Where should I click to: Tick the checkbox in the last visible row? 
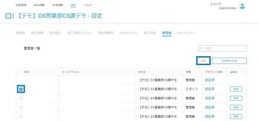[21, 116]
